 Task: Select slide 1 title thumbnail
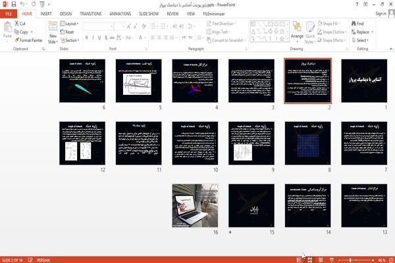(x=364, y=80)
